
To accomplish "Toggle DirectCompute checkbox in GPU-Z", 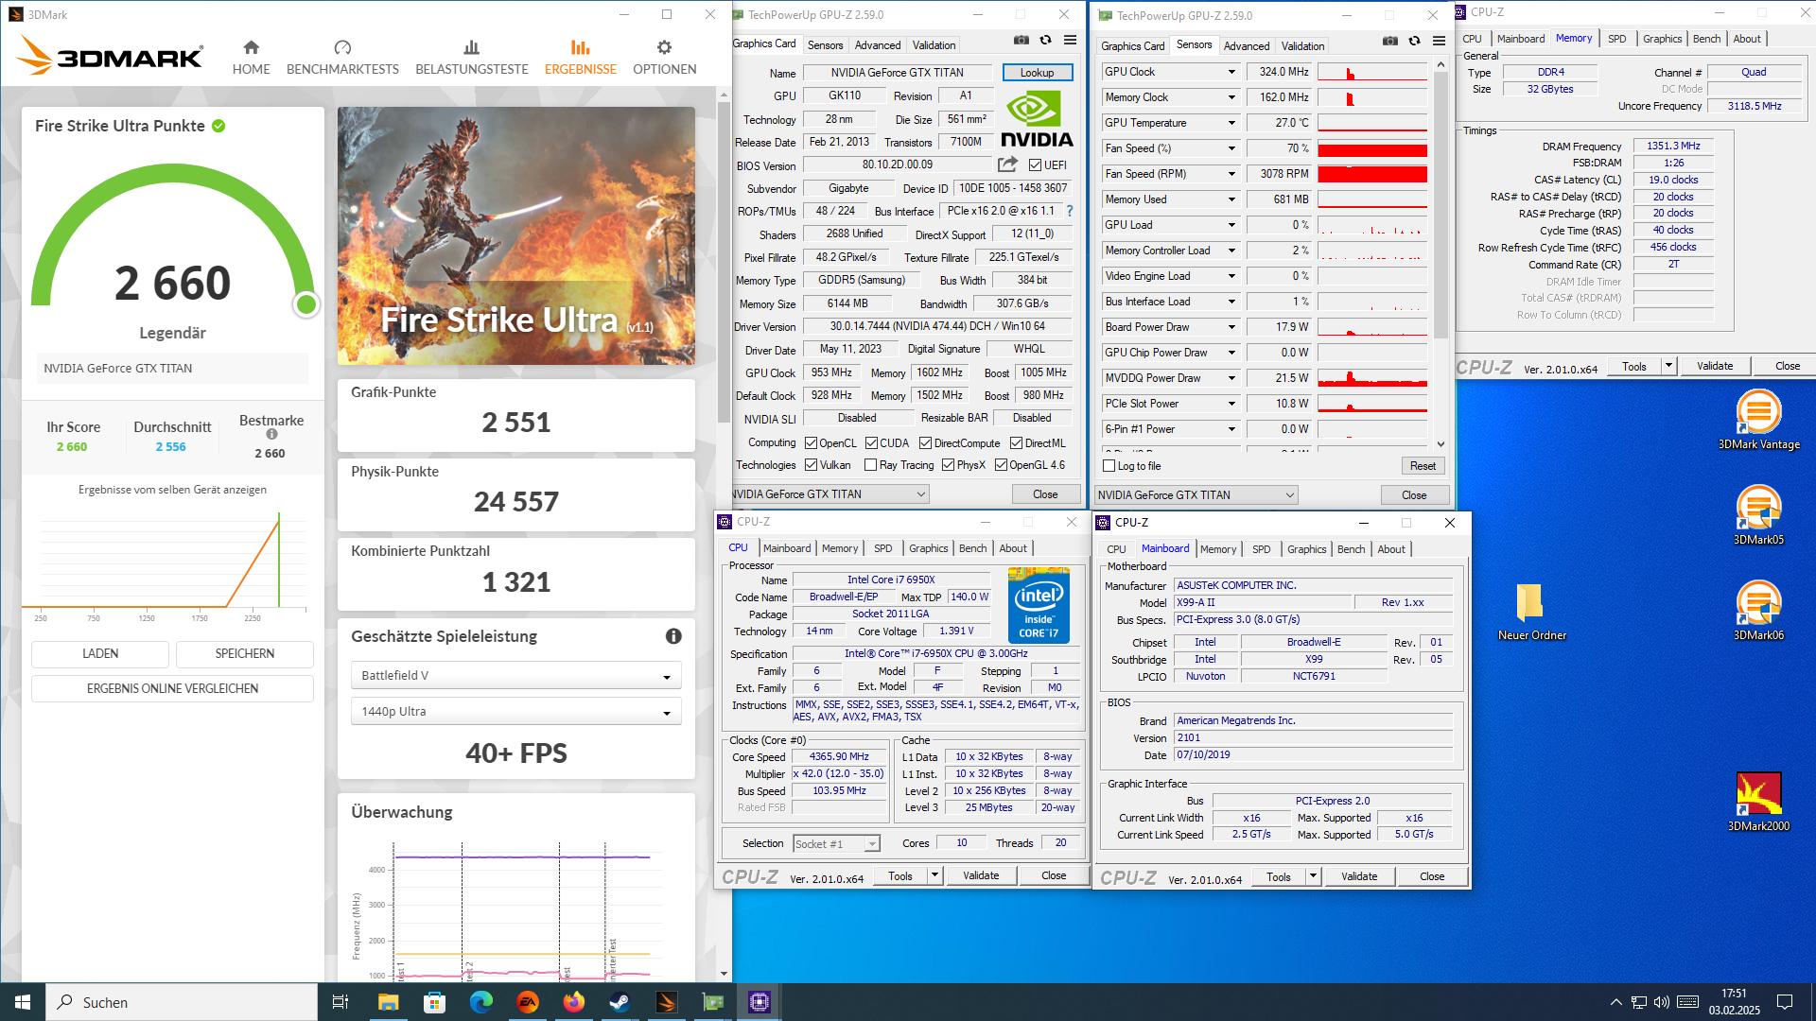I will (925, 442).
